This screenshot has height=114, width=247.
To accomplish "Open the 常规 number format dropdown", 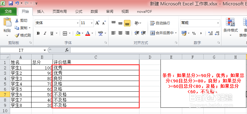I will 218,23.
